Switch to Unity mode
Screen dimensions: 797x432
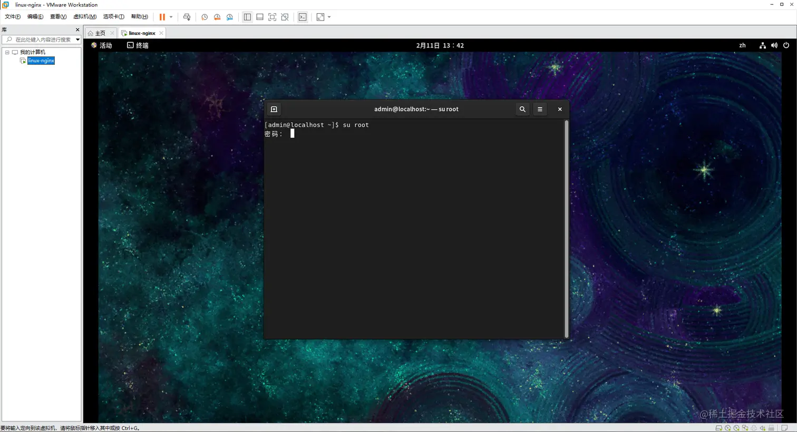coord(285,17)
